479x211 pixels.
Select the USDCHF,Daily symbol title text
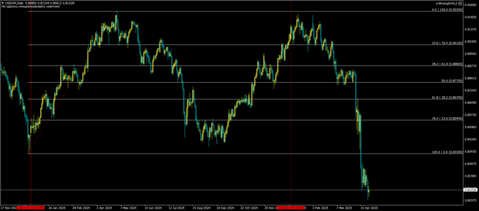coord(14,3)
